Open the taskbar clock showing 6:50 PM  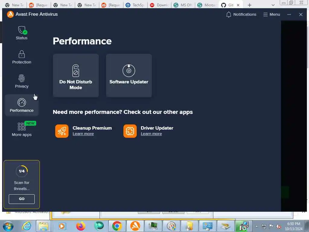pos(294,226)
